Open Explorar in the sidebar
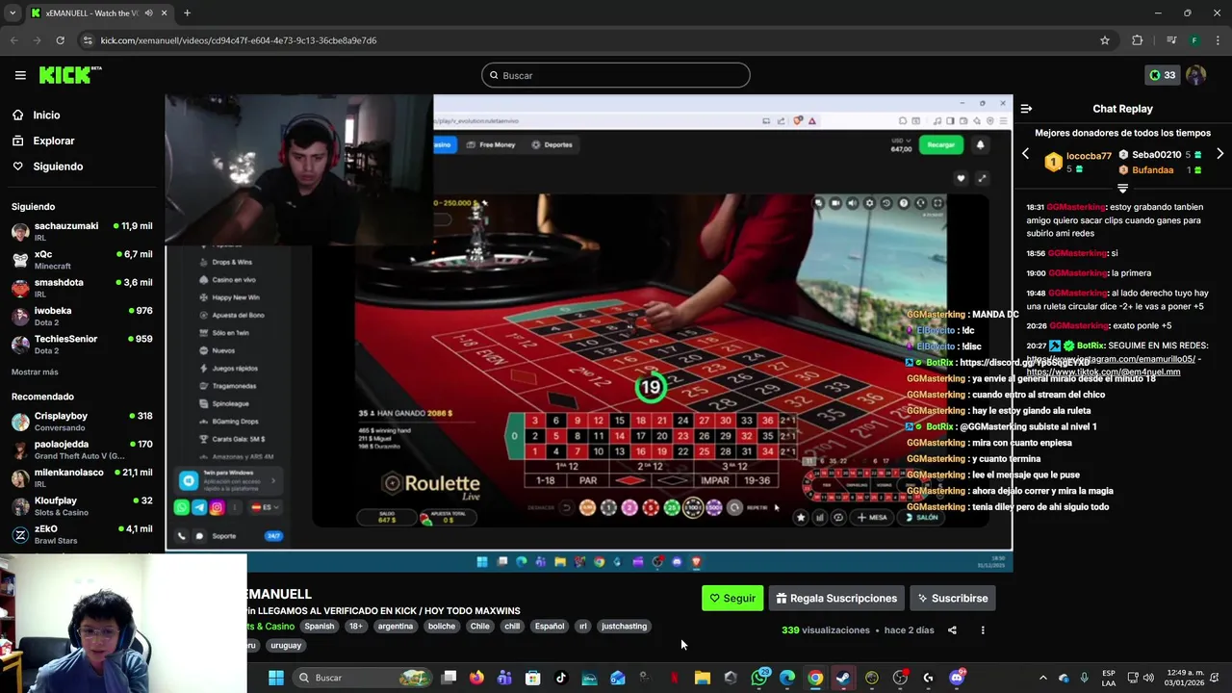 (53, 141)
